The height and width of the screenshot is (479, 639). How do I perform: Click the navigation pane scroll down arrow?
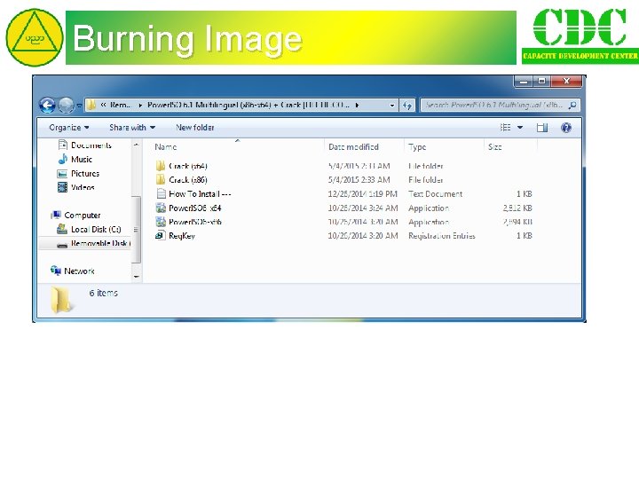coord(137,277)
